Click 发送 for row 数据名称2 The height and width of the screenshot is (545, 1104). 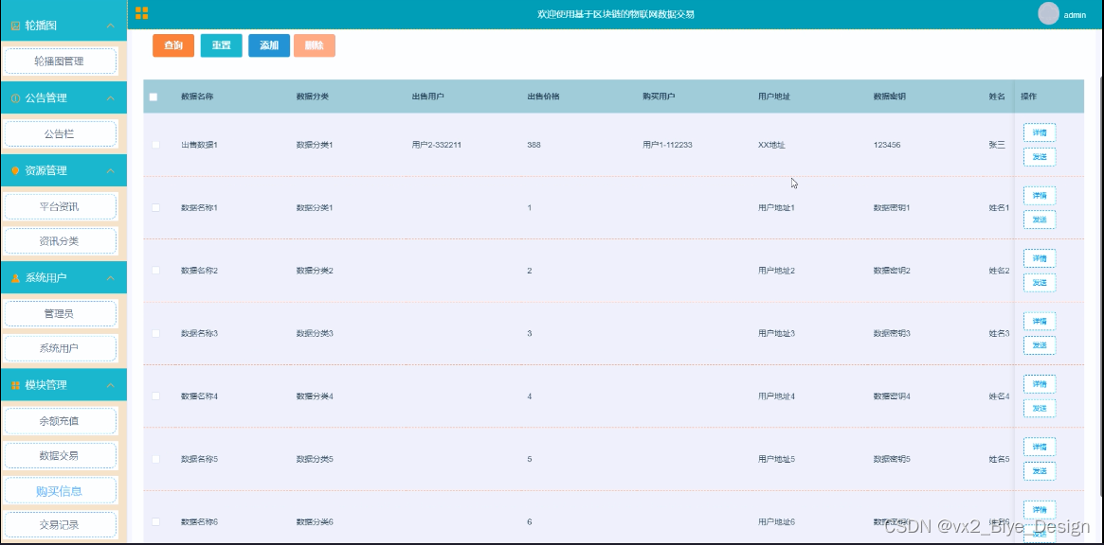click(1040, 283)
